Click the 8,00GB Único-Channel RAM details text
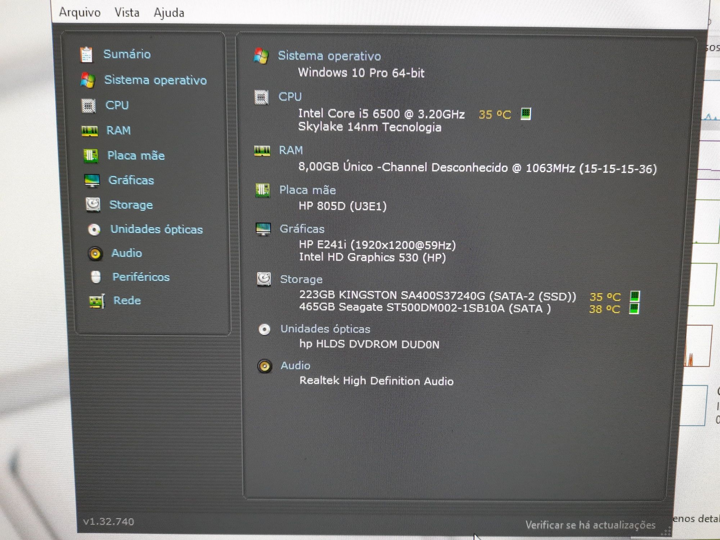This screenshot has width=720, height=540. tap(478, 168)
